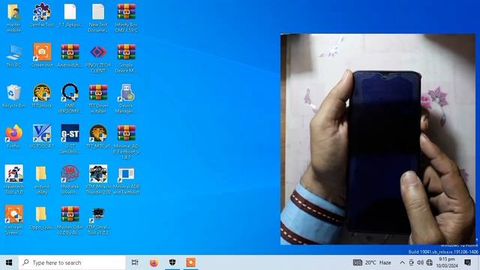
Task: Click the taskbar search box
Action: [x=72, y=262]
